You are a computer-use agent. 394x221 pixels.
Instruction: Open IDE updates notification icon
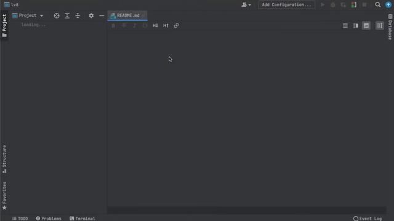coord(388,5)
